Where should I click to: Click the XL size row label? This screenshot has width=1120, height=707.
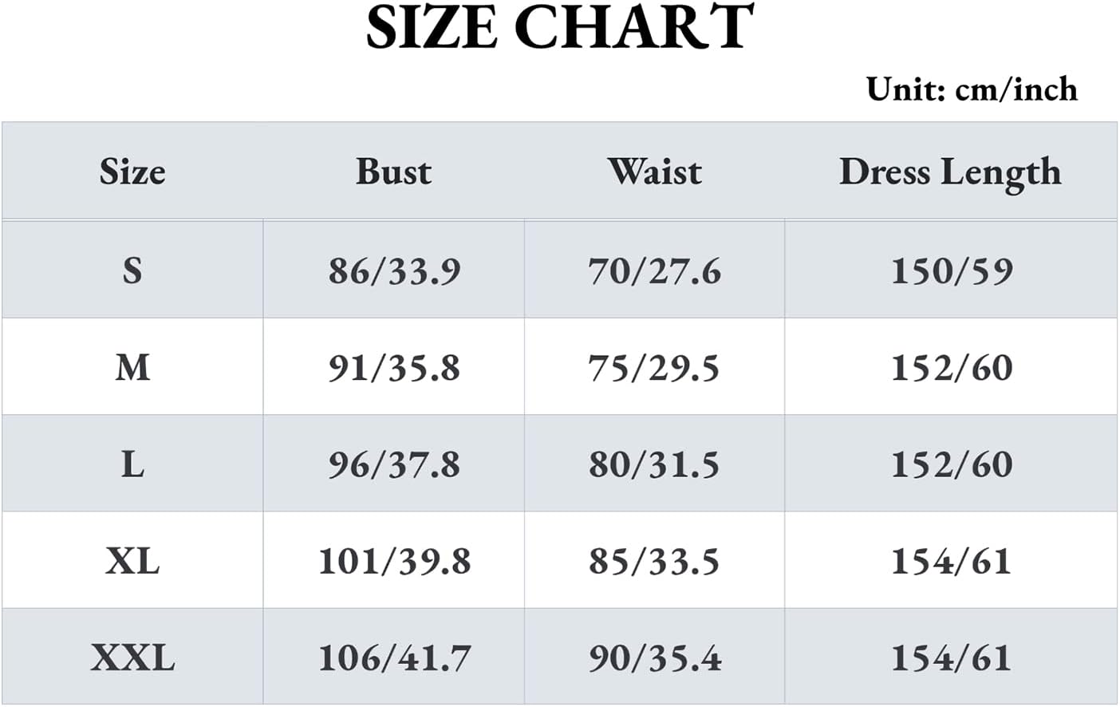pos(132,561)
